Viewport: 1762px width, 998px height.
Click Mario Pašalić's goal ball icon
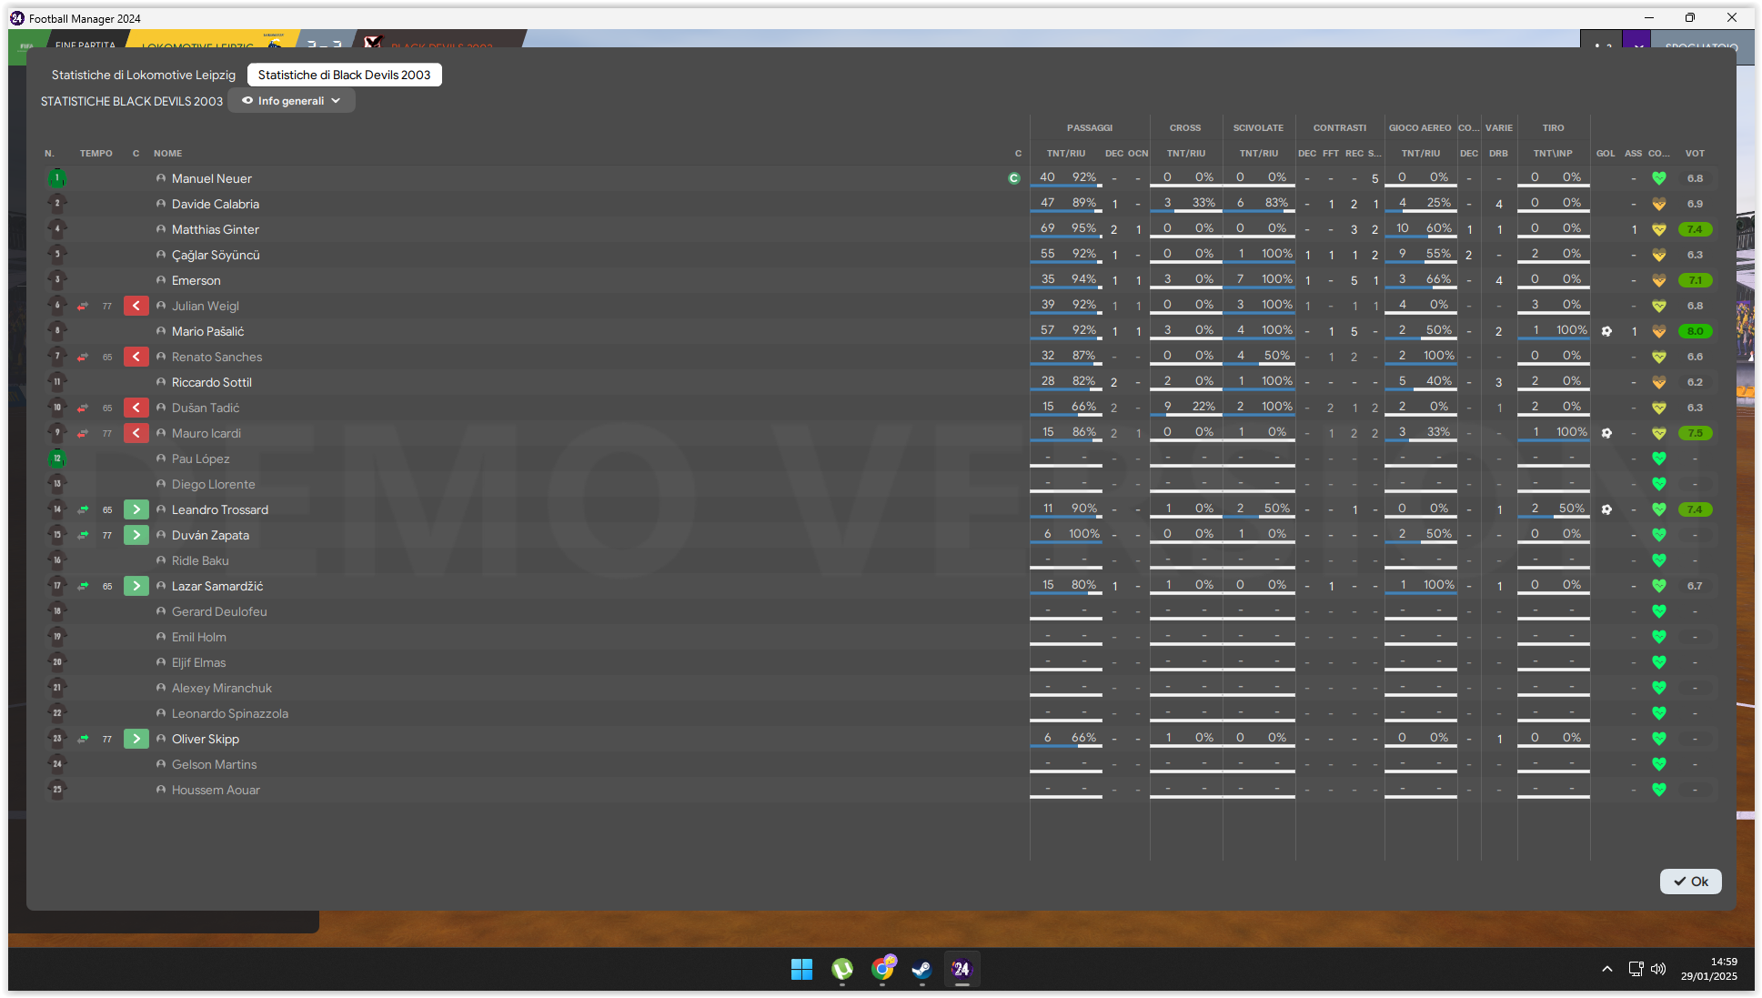tap(1606, 331)
